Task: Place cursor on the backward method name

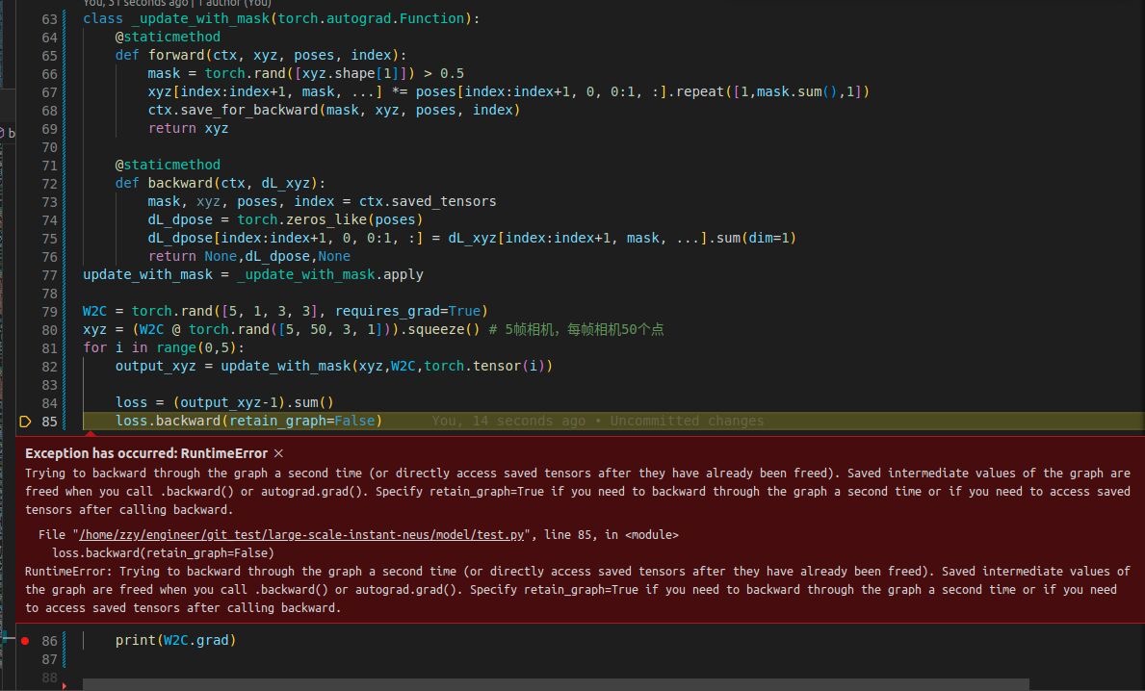Action: click(x=180, y=183)
